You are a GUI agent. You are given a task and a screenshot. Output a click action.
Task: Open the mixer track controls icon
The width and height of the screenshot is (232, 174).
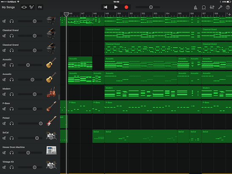click(212, 7)
